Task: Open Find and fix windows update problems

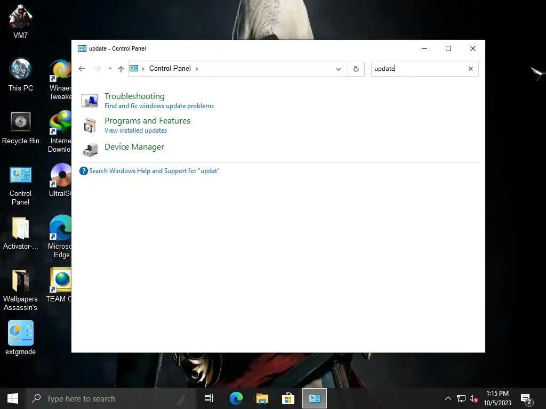Action: coord(159,106)
